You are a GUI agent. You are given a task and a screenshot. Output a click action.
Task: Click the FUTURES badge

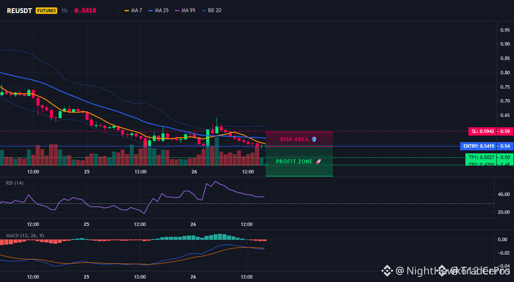pos(46,10)
